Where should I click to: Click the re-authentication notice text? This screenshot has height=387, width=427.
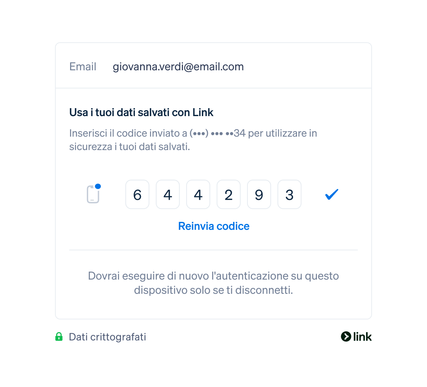click(x=213, y=283)
